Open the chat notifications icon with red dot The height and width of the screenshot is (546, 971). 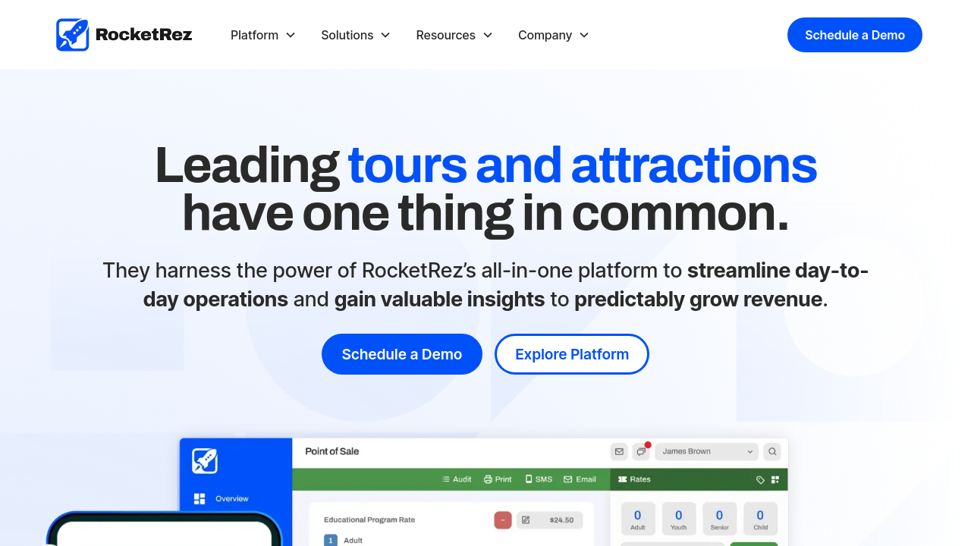point(641,451)
